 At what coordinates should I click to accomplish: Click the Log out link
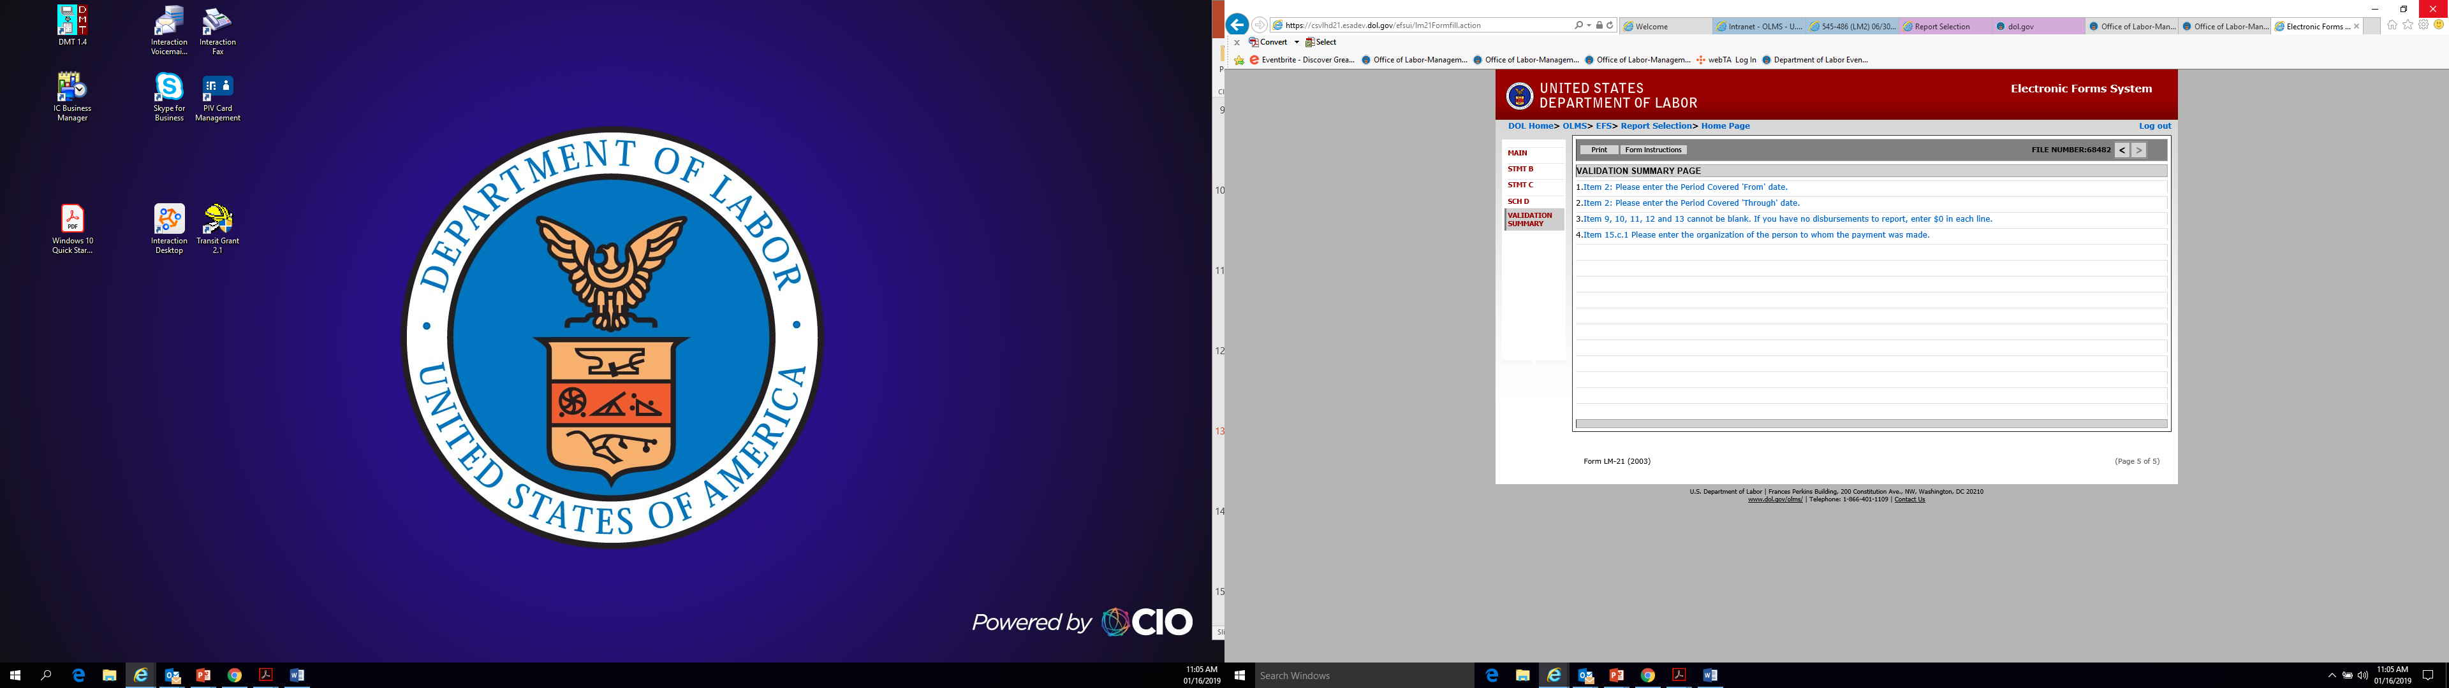(2154, 125)
